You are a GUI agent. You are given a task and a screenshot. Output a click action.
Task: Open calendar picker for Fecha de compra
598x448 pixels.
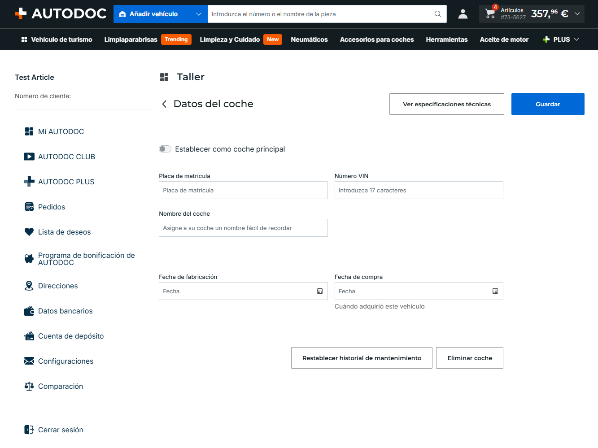point(495,291)
